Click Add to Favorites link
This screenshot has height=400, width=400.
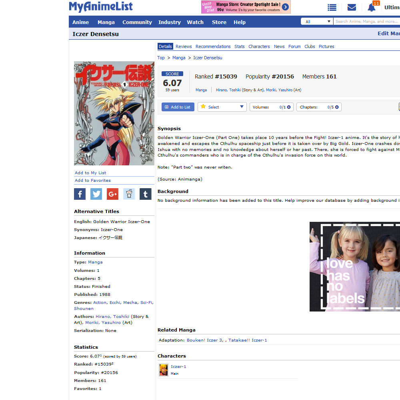(93, 180)
